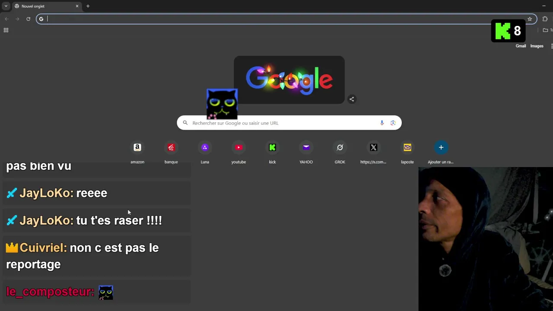The width and height of the screenshot is (553, 311).
Task: Open the bookmarks folder icon at right
Action: pos(546,30)
